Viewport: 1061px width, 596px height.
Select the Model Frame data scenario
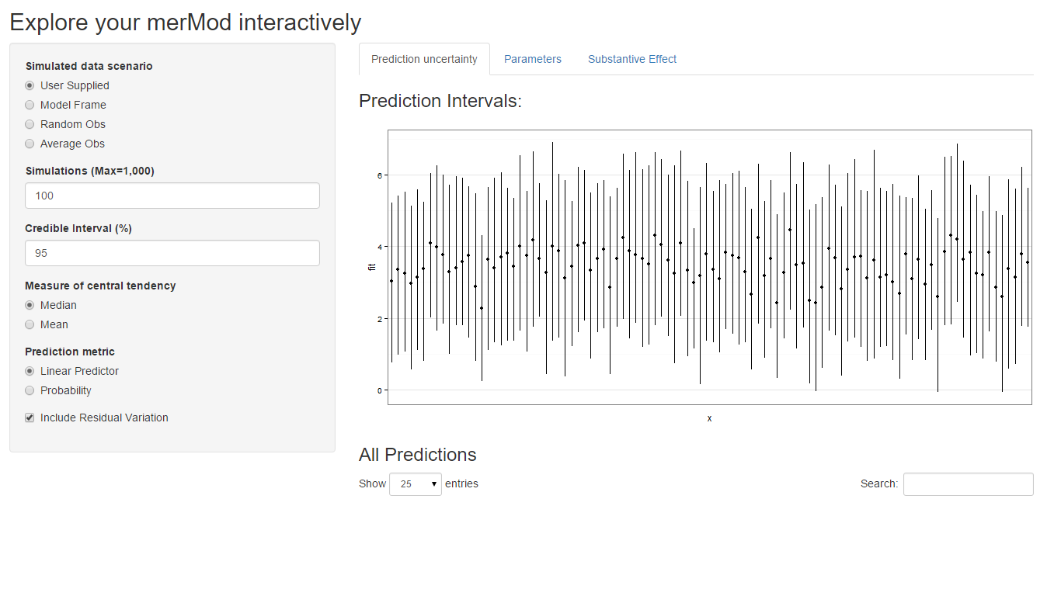(30, 105)
